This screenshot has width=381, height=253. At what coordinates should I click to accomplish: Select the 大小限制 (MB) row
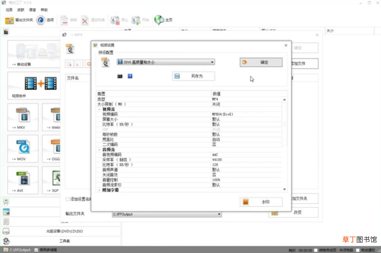(190, 104)
